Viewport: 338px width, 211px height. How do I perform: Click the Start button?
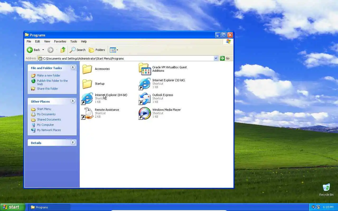[13, 207]
